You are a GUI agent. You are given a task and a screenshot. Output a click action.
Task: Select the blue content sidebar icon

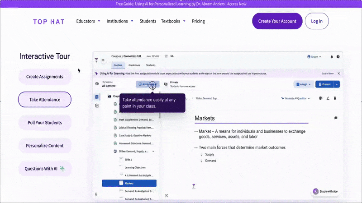point(97,97)
